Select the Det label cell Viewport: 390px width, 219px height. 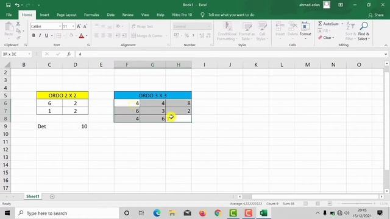coord(49,127)
